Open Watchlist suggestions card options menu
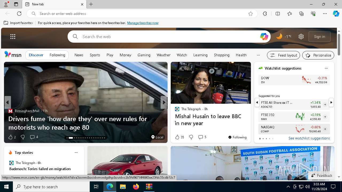The height and width of the screenshot is (192, 342). click(x=326, y=68)
